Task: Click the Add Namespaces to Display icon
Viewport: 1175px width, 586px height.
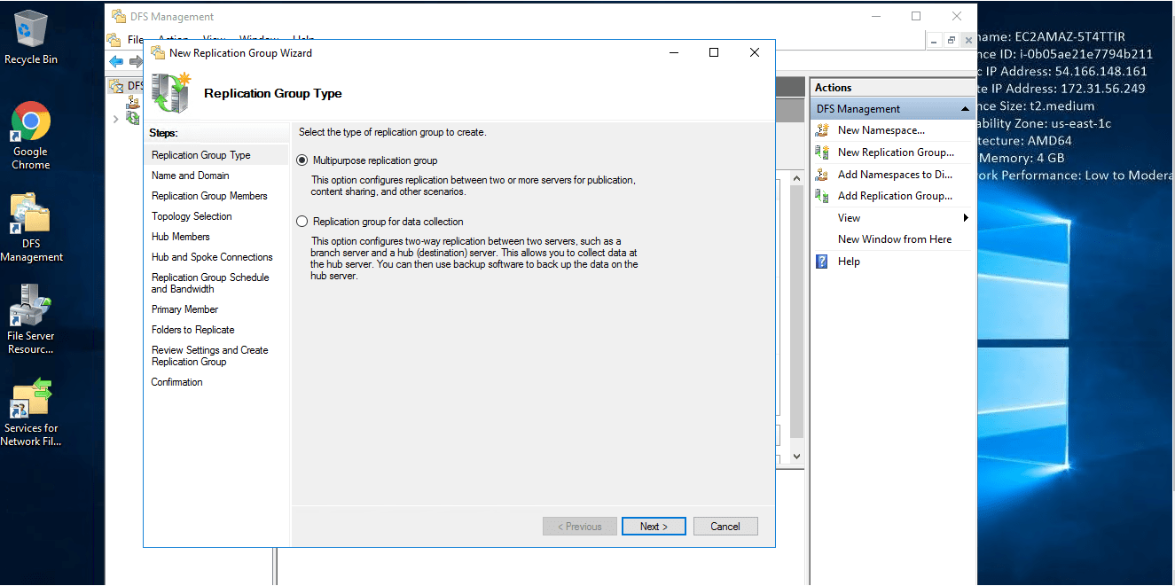Action: tap(822, 175)
